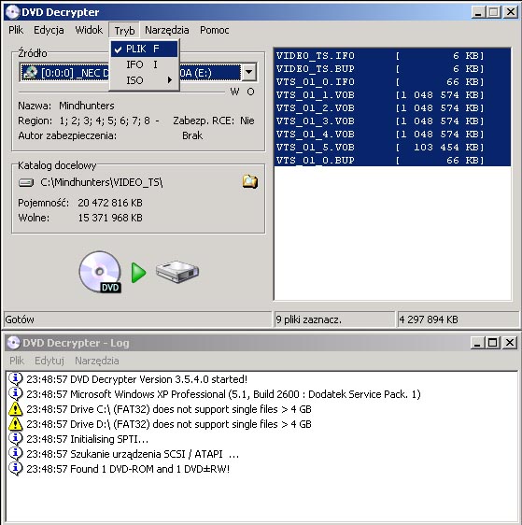The width and height of the screenshot is (522, 525).
Task: Select VTS_01_3.VOB in the file list
Action: point(392,121)
